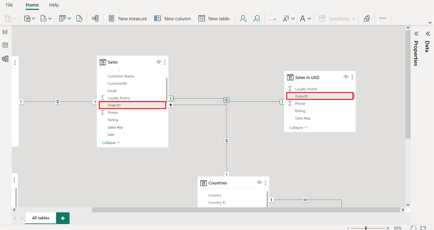
Task: Click the New measure button
Action: 128,19
